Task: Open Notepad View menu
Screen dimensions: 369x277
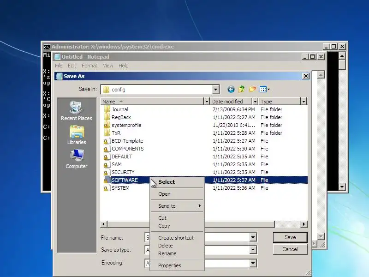Action: [108, 66]
